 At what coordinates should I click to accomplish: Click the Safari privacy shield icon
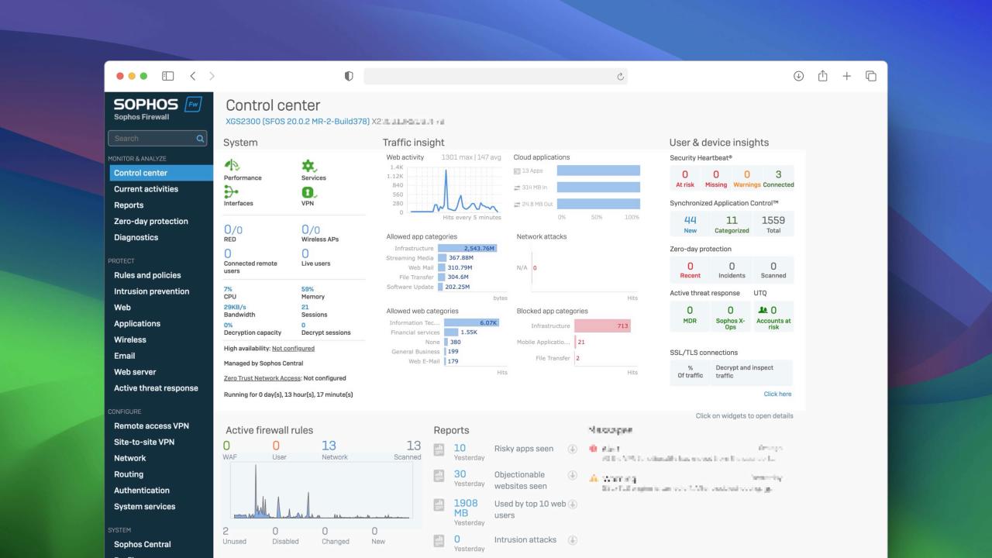[x=349, y=76]
